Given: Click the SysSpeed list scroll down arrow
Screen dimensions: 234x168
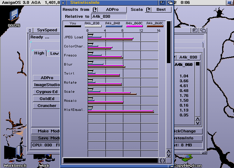Looking at the screenshot, I should tap(198, 123).
